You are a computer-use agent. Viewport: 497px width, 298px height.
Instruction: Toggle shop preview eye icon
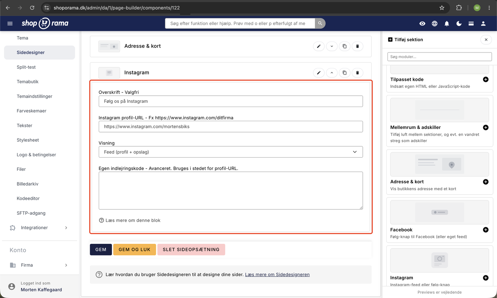pyautogui.click(x=422, y=23)
